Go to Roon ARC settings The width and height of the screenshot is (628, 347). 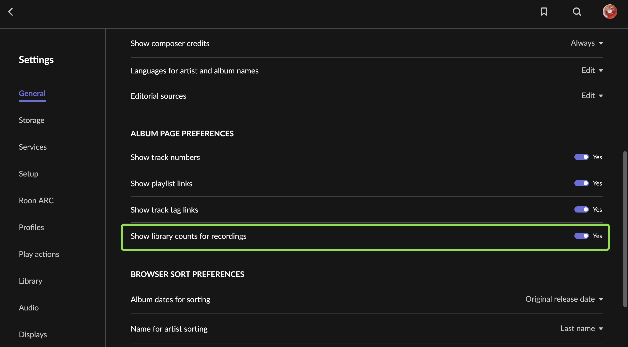(36, 201)
